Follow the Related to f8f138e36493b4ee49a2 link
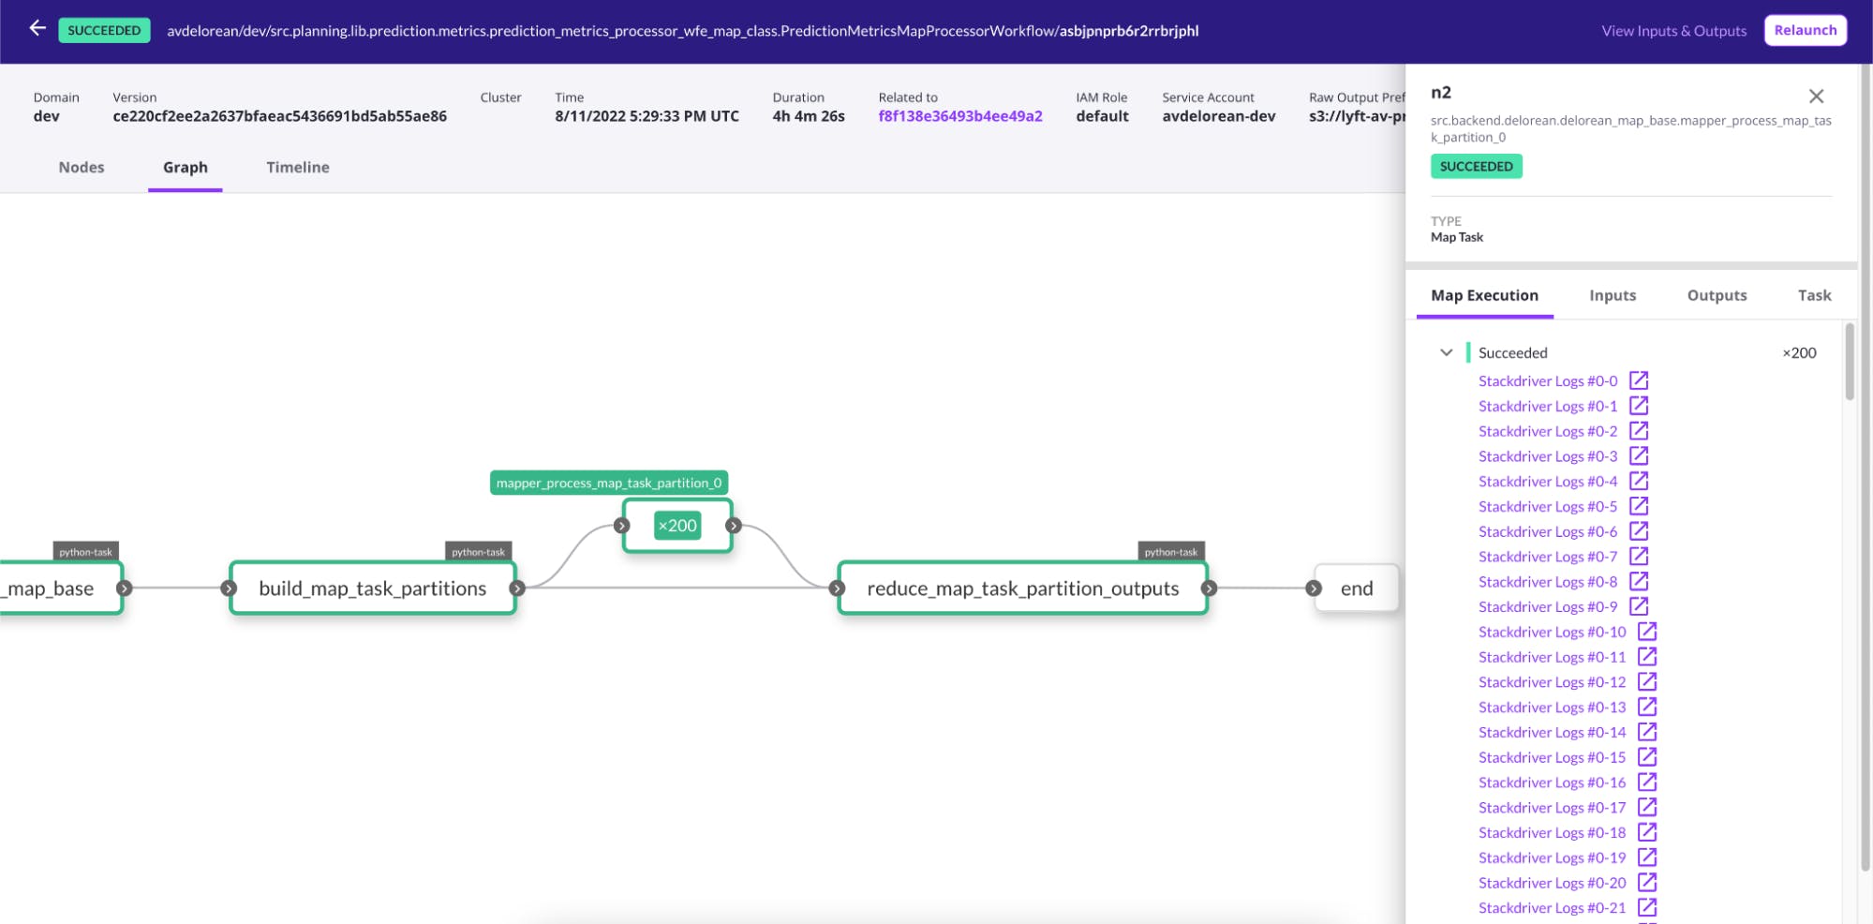 pos(959,115)
